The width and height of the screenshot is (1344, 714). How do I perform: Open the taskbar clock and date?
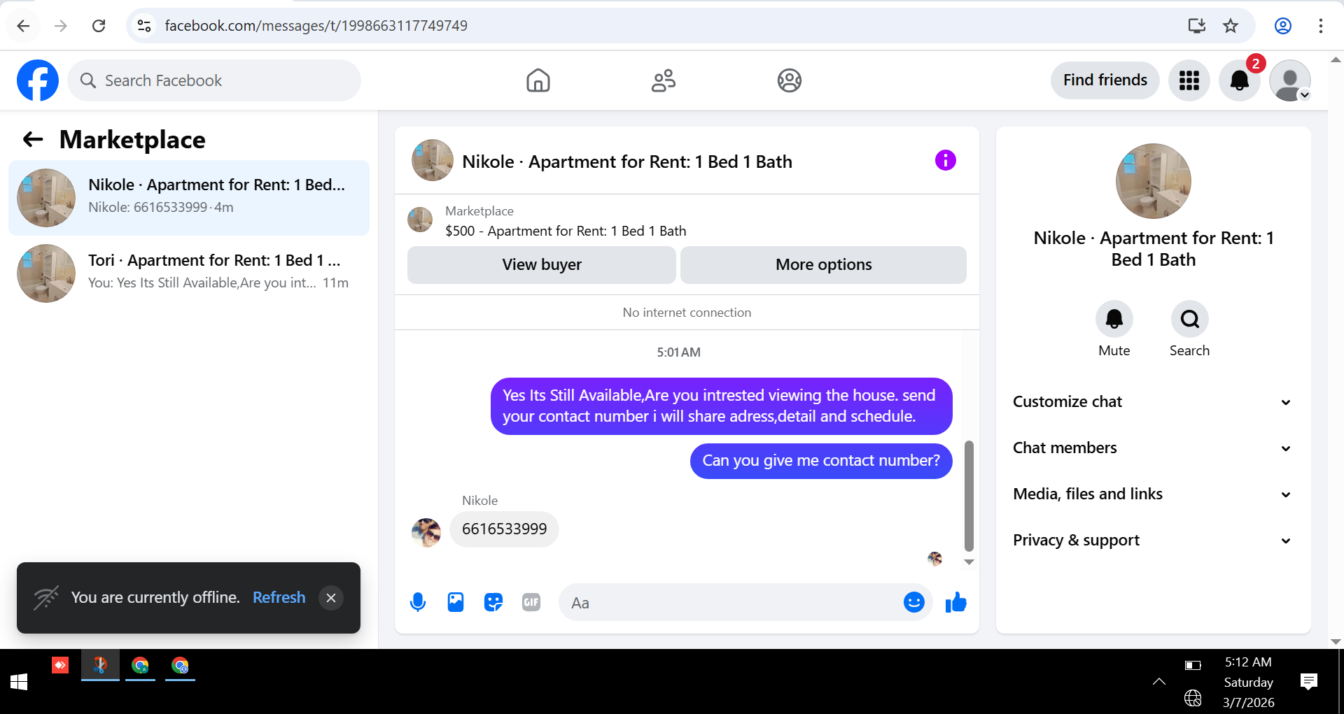1248,682
